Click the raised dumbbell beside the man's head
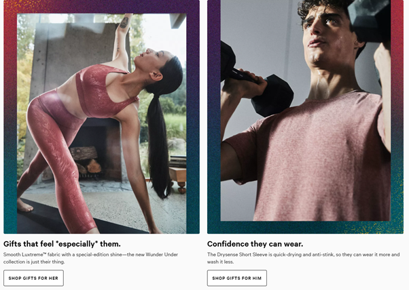This screenshot has height=290, width=409. (369, 20)
